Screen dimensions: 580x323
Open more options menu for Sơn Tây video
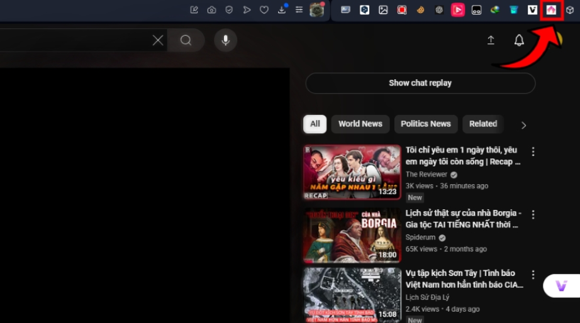[x=533, y=275]
